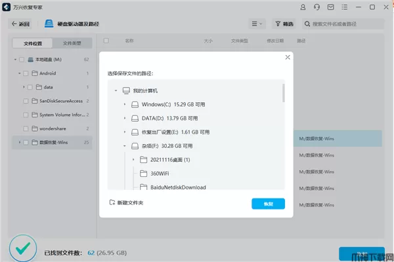Collapse the 我的计算机 tree node
Viewport: 394px width, 262px height.
(x=116, y=90)
